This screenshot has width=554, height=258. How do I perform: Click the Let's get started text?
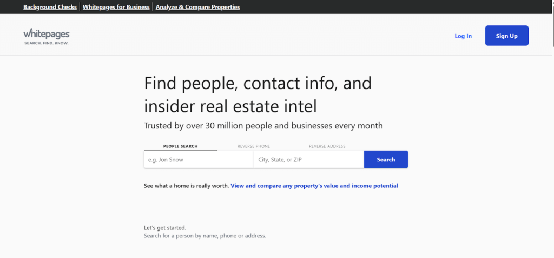coord(165,228)
